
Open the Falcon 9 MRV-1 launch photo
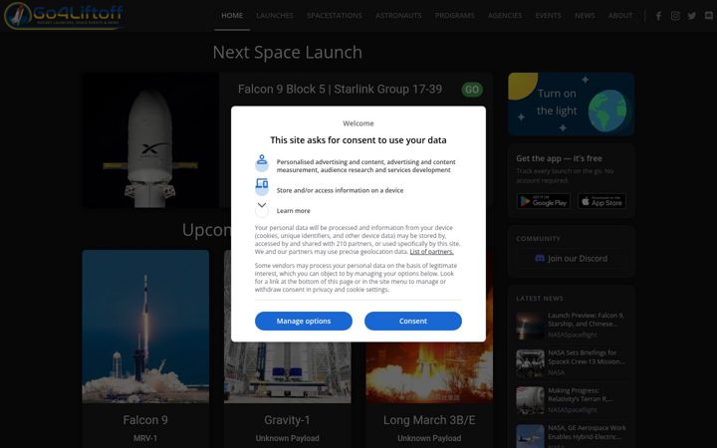tap(145, 327)
